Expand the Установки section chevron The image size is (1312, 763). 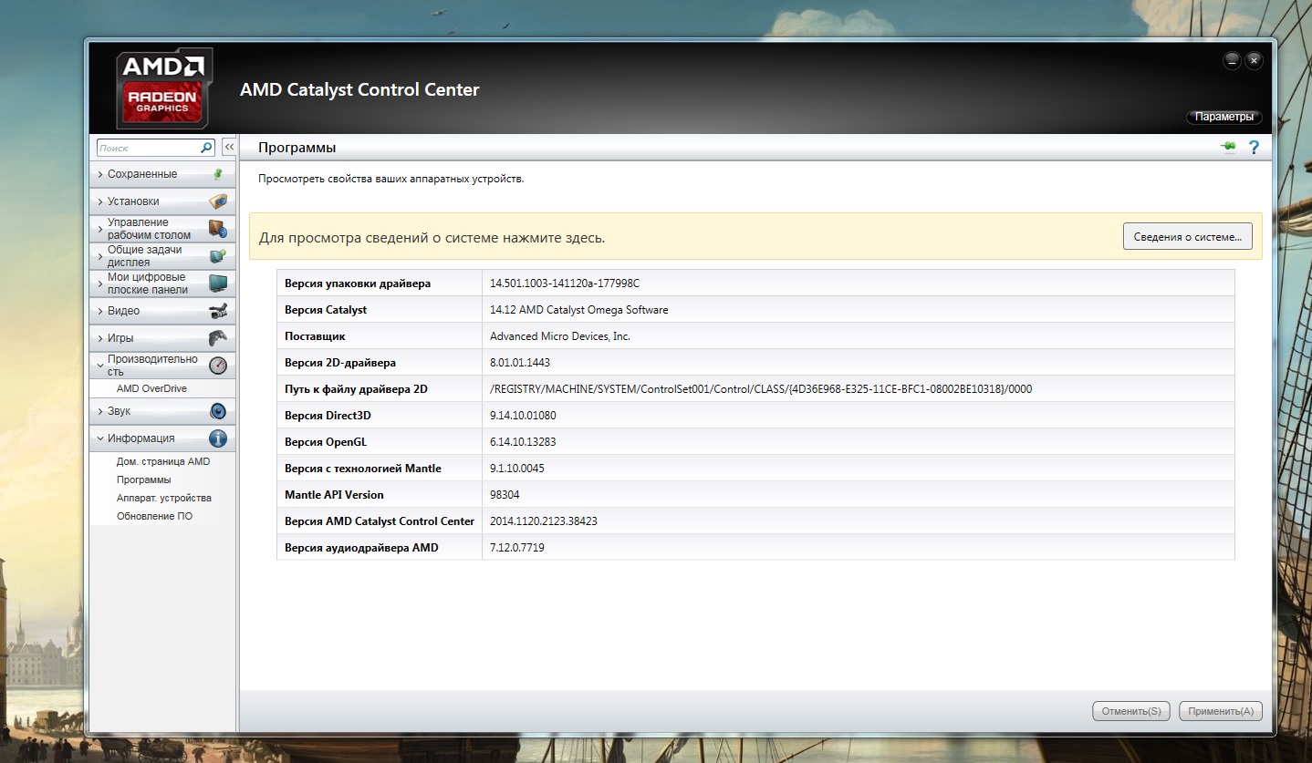tap(100, 201)
